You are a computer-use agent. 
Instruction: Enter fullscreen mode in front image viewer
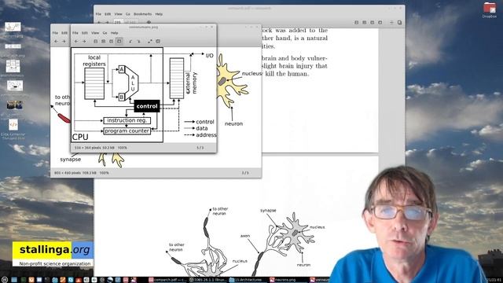pos(150,42)
